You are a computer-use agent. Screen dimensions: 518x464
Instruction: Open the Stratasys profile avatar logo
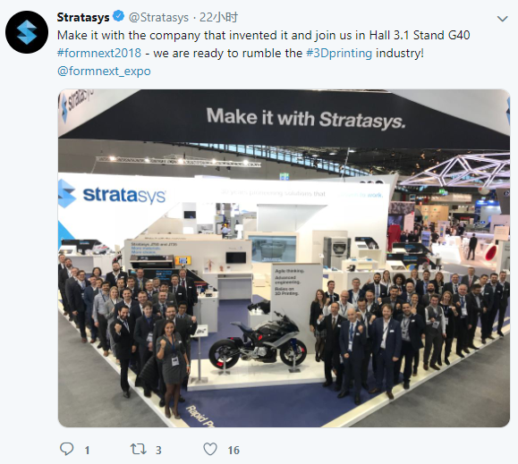[x=27, y=32]
